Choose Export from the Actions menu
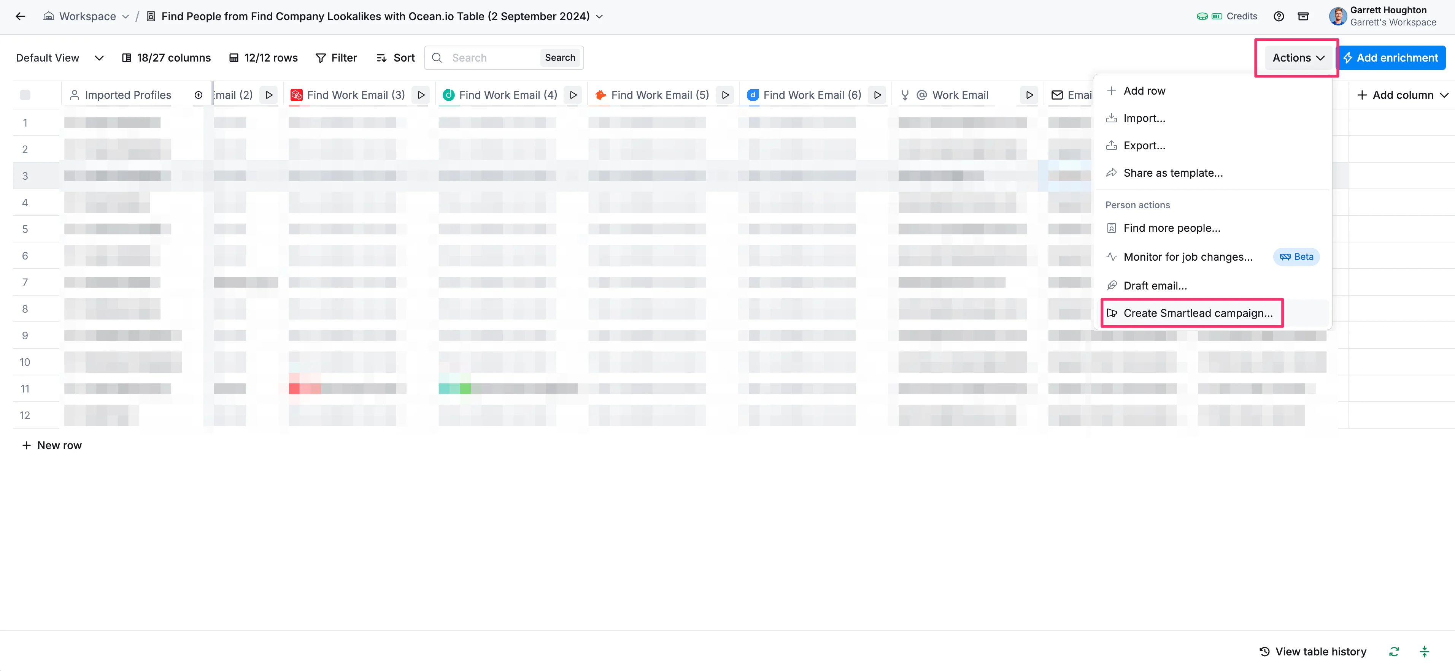Screen dimensions: 1455x671 tap(1144, 146)
